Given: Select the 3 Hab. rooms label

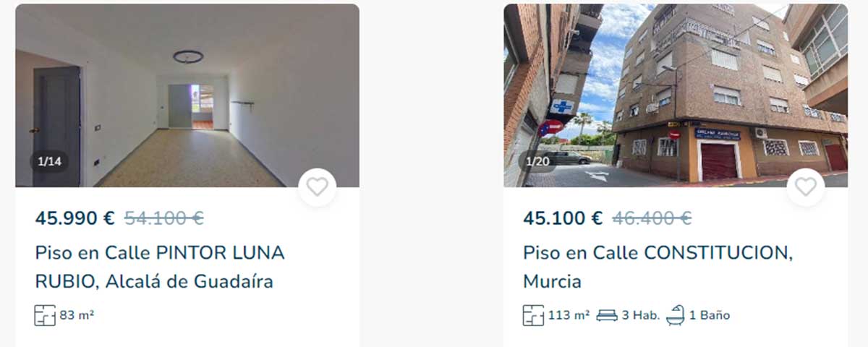Looking at the screenshot, I should click(641, 315).
